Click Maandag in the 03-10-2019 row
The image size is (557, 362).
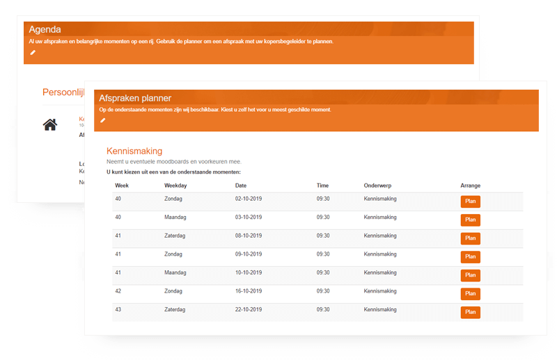point(175,217)
